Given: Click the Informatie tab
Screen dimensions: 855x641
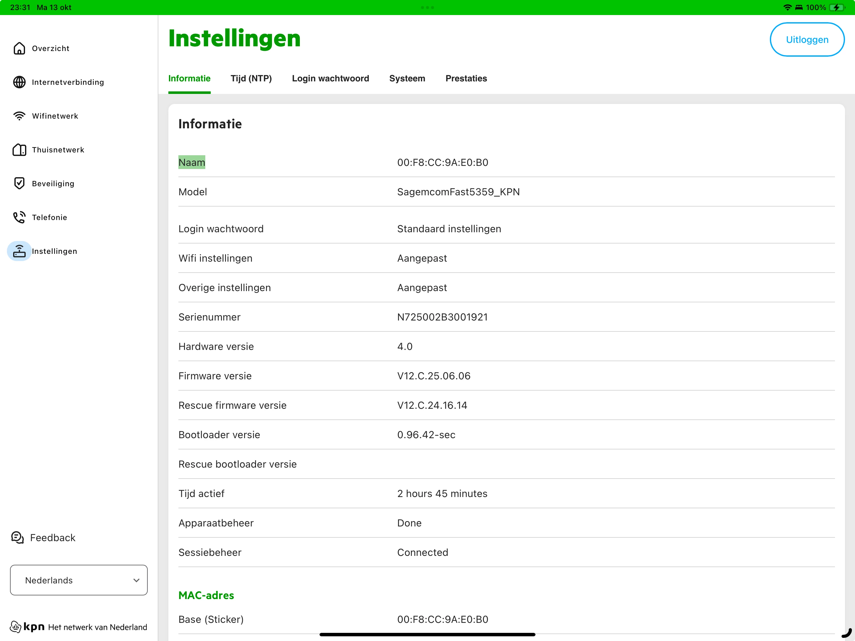Looking at the screenshot, I should pyautogui.click(x=189, y=79).
